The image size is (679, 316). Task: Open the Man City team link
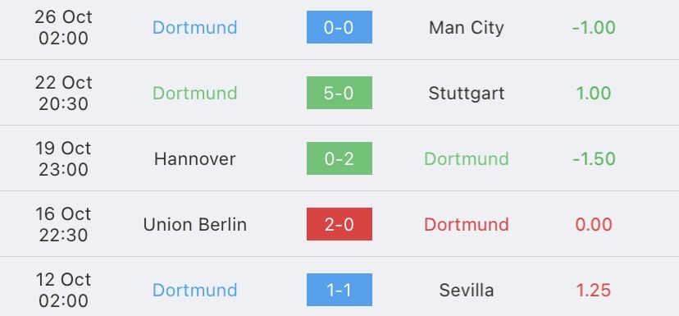point(467,28)
